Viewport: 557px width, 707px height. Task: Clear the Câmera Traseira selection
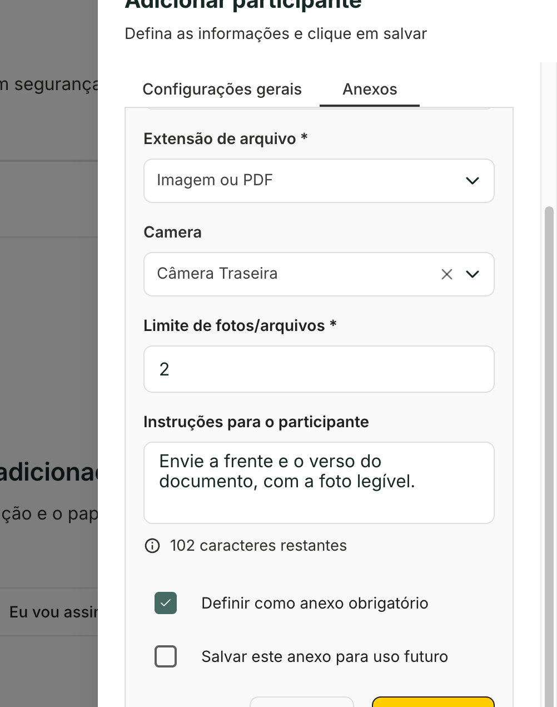tap(447, 274)
